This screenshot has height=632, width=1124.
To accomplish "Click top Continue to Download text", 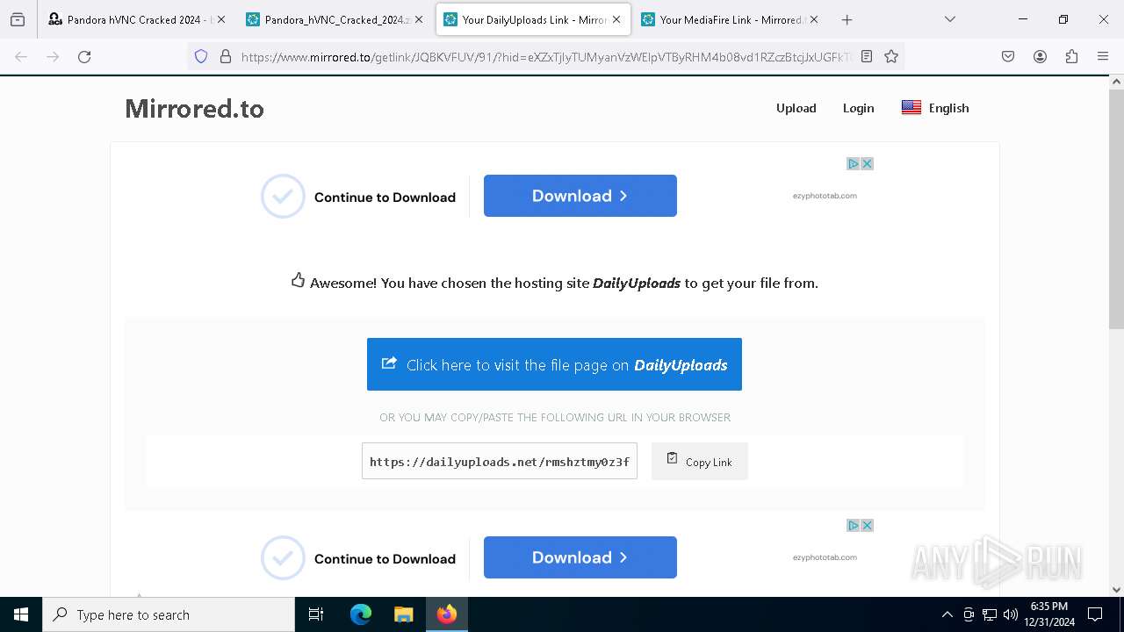I will pyautogui.click(x=385, y=197).
